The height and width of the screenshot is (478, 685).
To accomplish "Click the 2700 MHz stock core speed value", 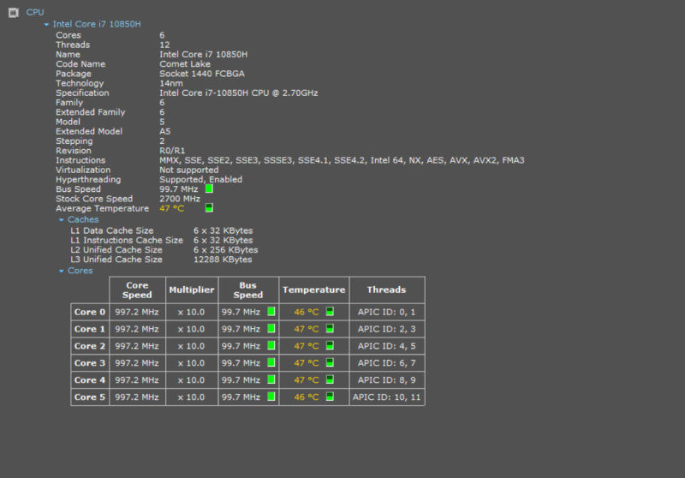I will [x=180, y=199].
